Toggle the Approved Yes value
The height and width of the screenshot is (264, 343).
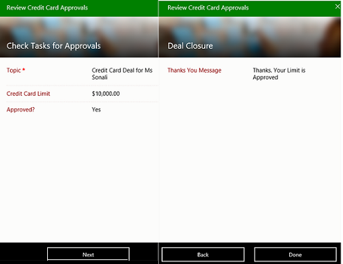96,110
